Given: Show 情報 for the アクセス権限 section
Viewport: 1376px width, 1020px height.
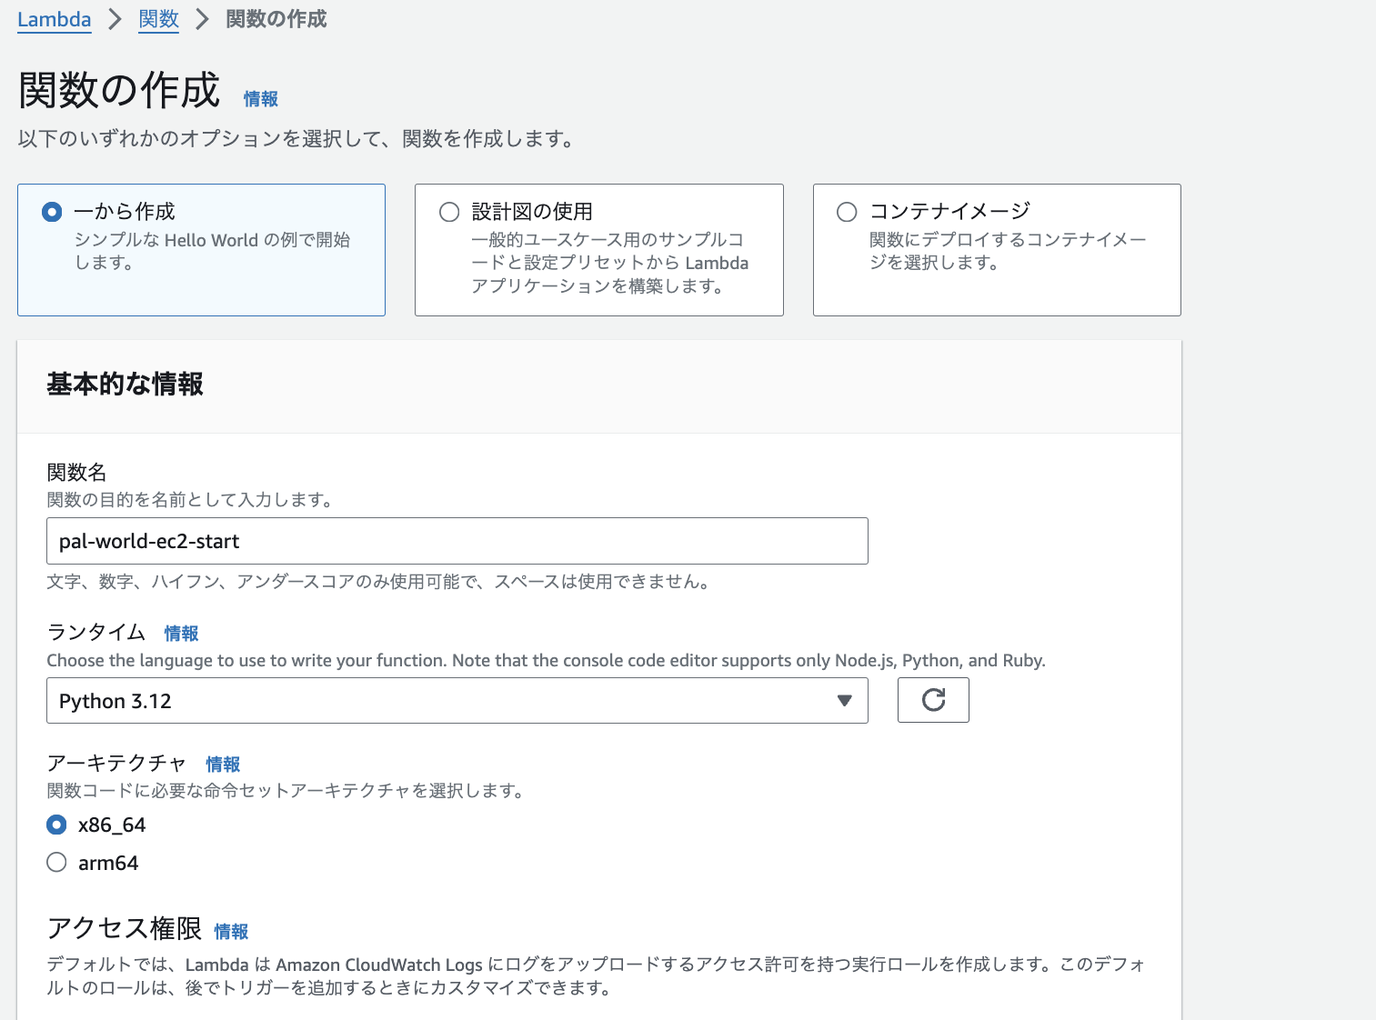Looking at the screenshot, I should 231,932.
